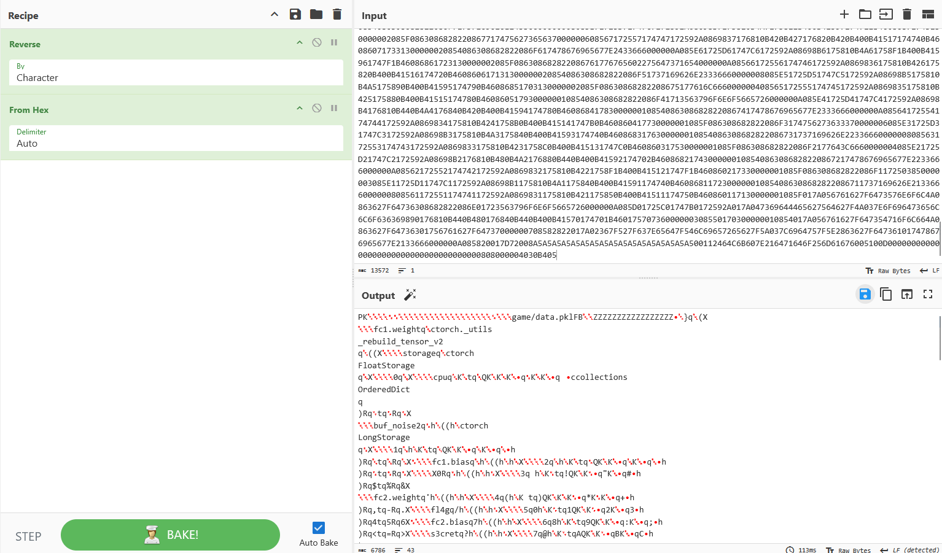Clear input and output trash icon
This screenshot has width=942, height=553.
coord(907,14)
